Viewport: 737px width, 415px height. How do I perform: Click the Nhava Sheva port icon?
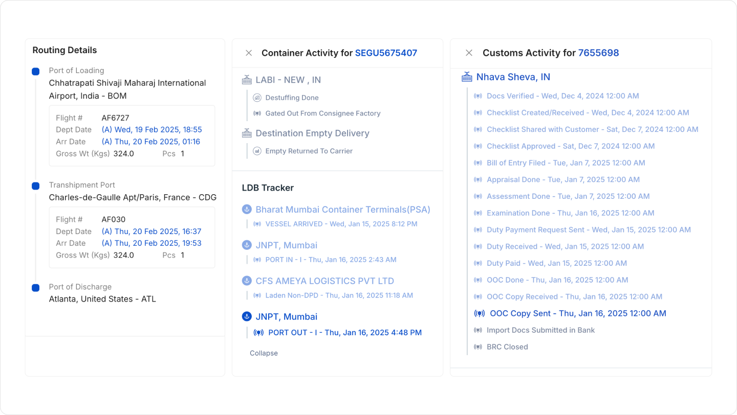(x=467, y=77)
